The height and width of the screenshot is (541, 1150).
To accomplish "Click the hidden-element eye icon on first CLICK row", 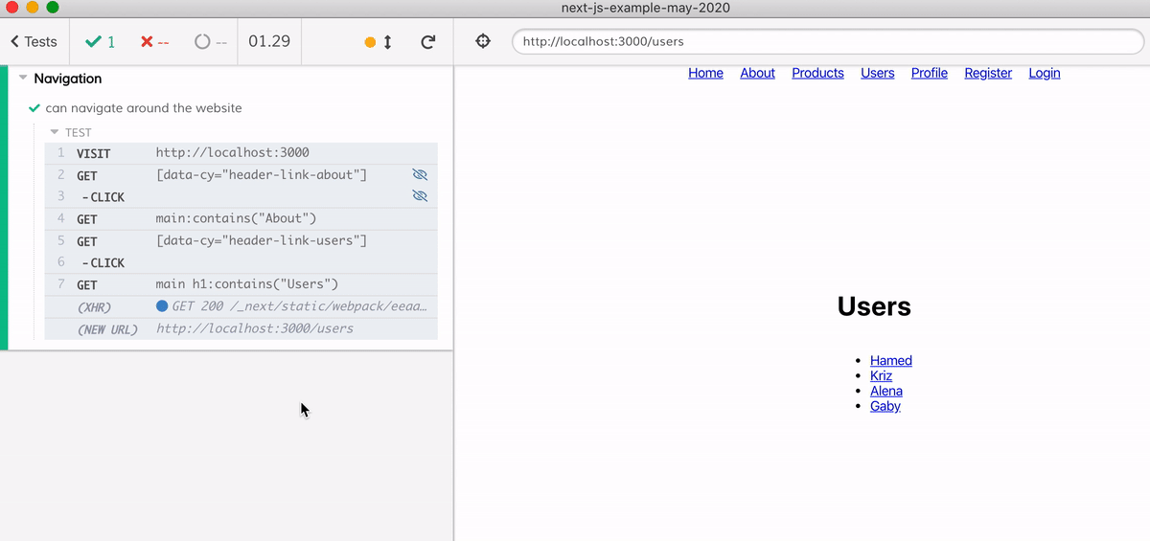I will [419, 195].
